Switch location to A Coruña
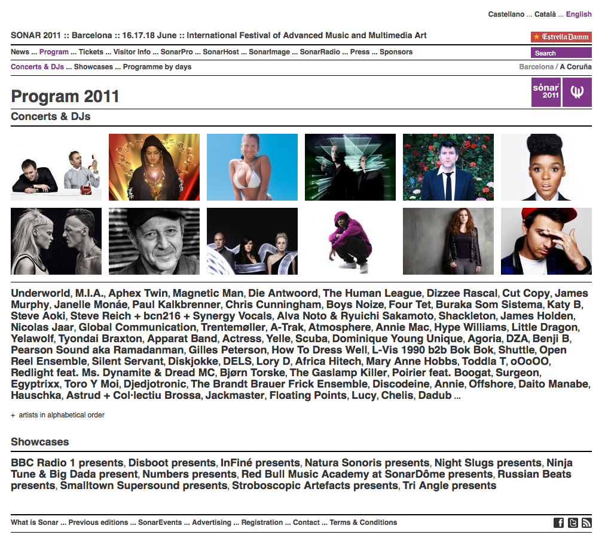This screenshot has height=541, width=605. click(576, 67)
